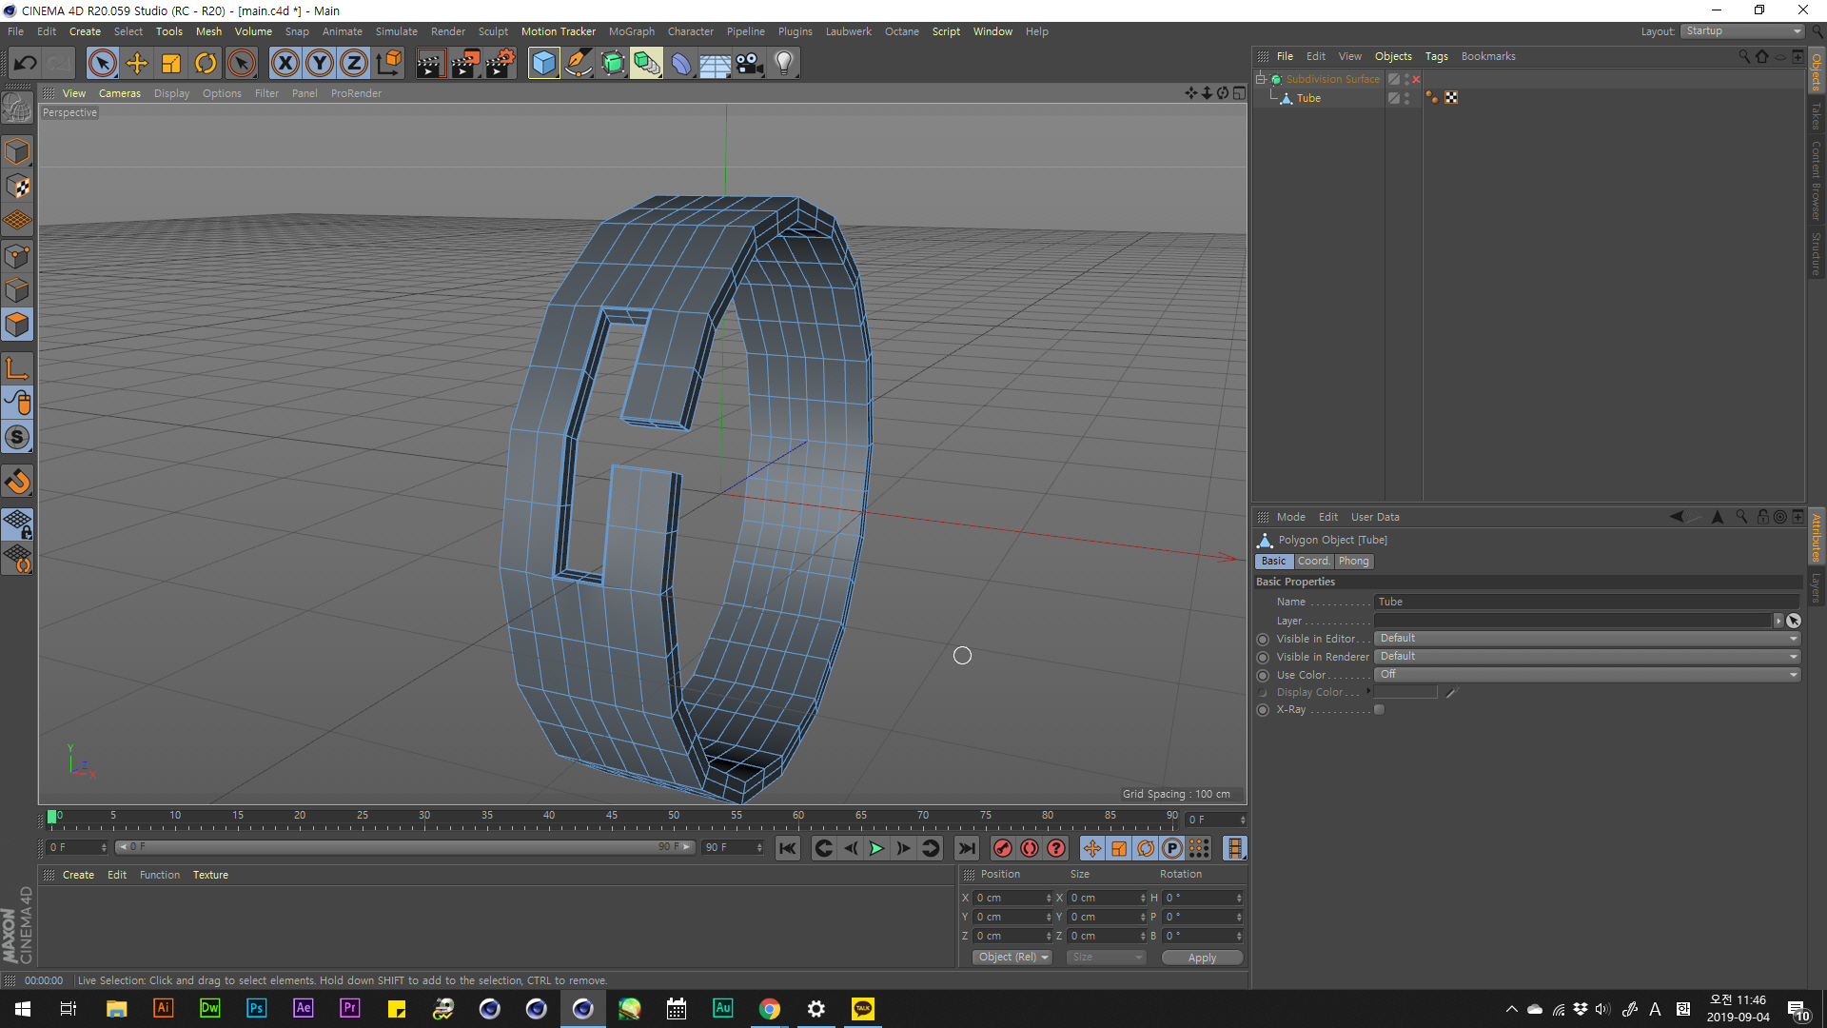
Task: Open Tags menu in Object Manager
Action: click(1436, 56)
